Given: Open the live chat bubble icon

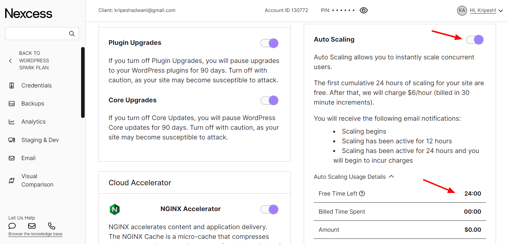Looking at the screenshot, I should 12,226.
